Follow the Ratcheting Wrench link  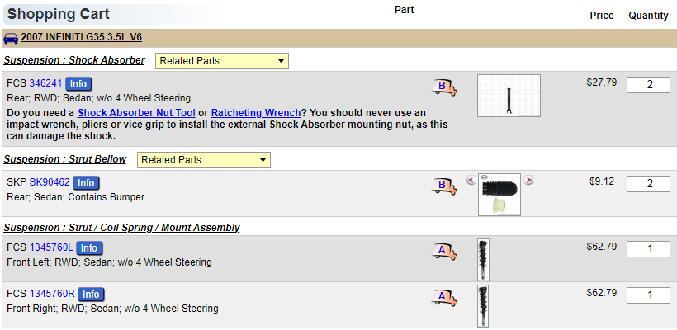[256, 112]
